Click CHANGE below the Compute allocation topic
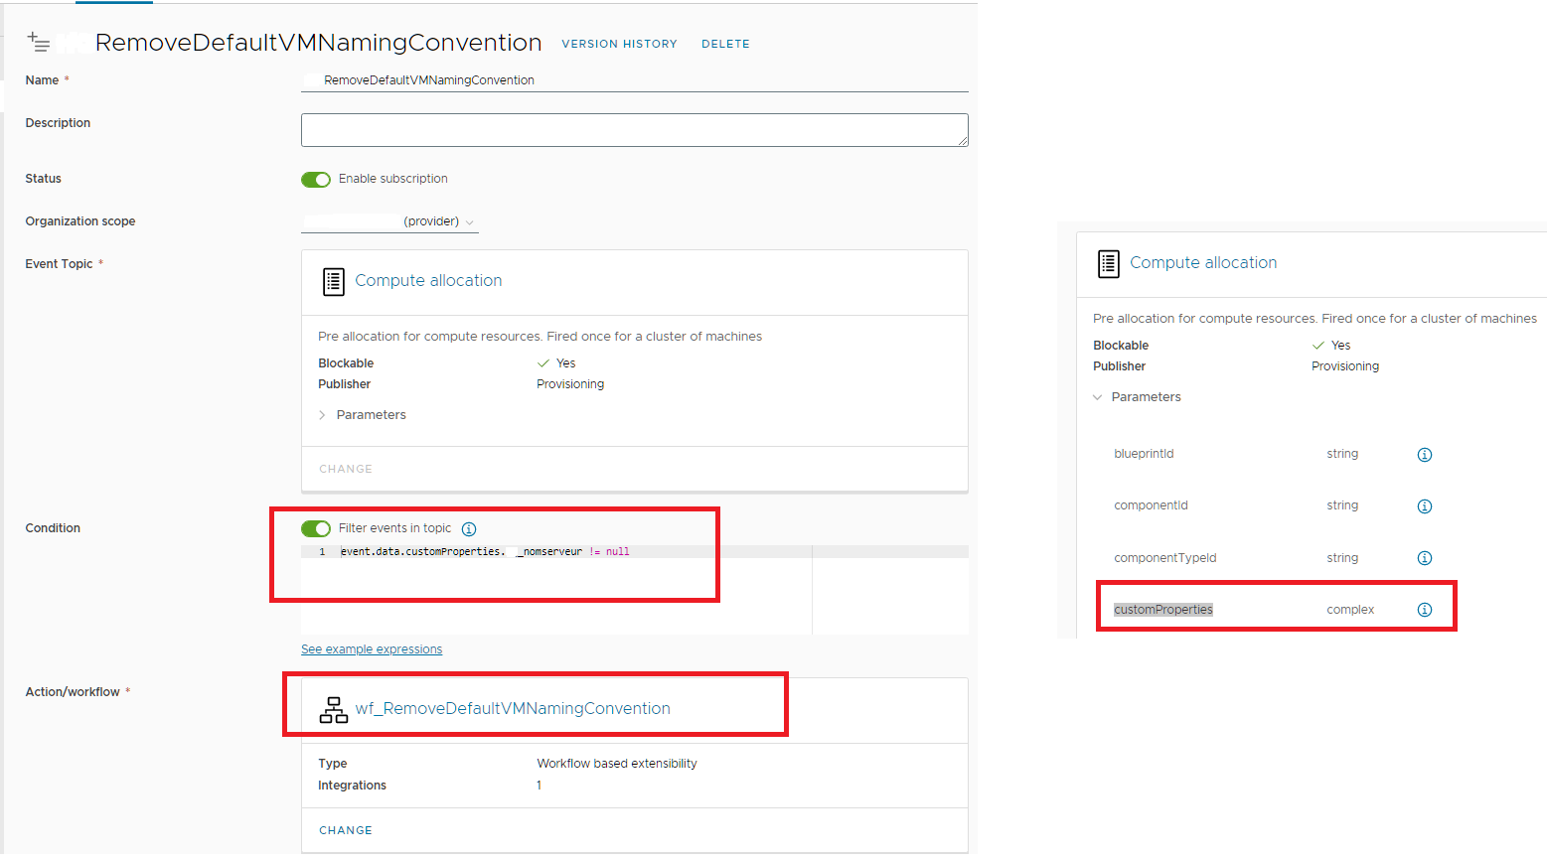1547x861 pixels. click(x=345, y=468)
